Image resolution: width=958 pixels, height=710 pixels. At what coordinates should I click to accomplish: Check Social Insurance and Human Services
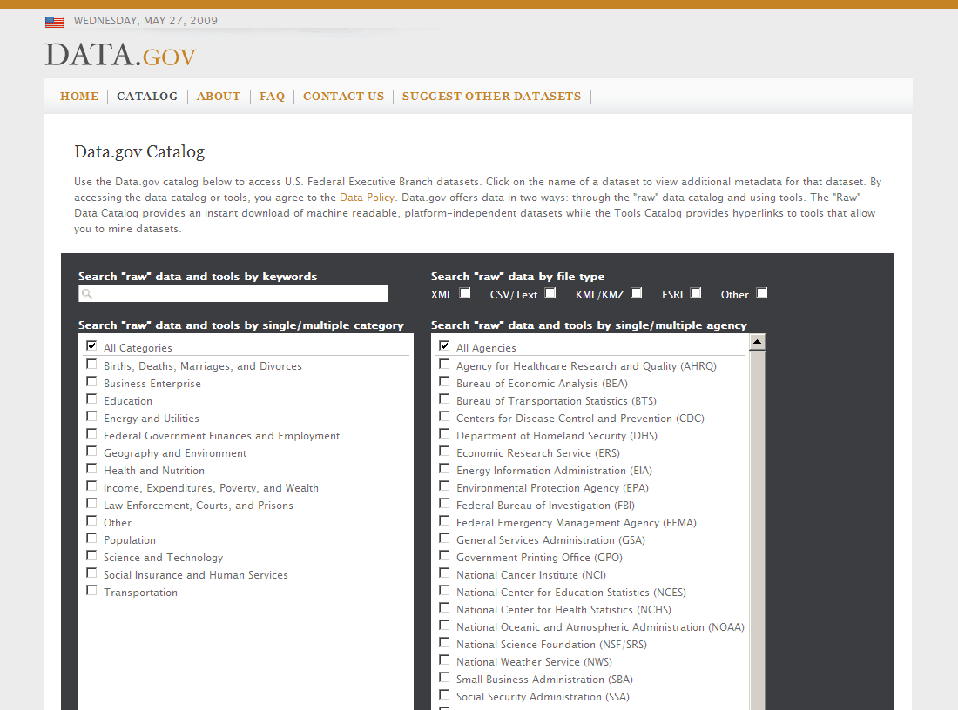(91, 573)
